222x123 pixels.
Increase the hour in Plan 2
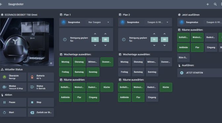(x=154, y=34)
